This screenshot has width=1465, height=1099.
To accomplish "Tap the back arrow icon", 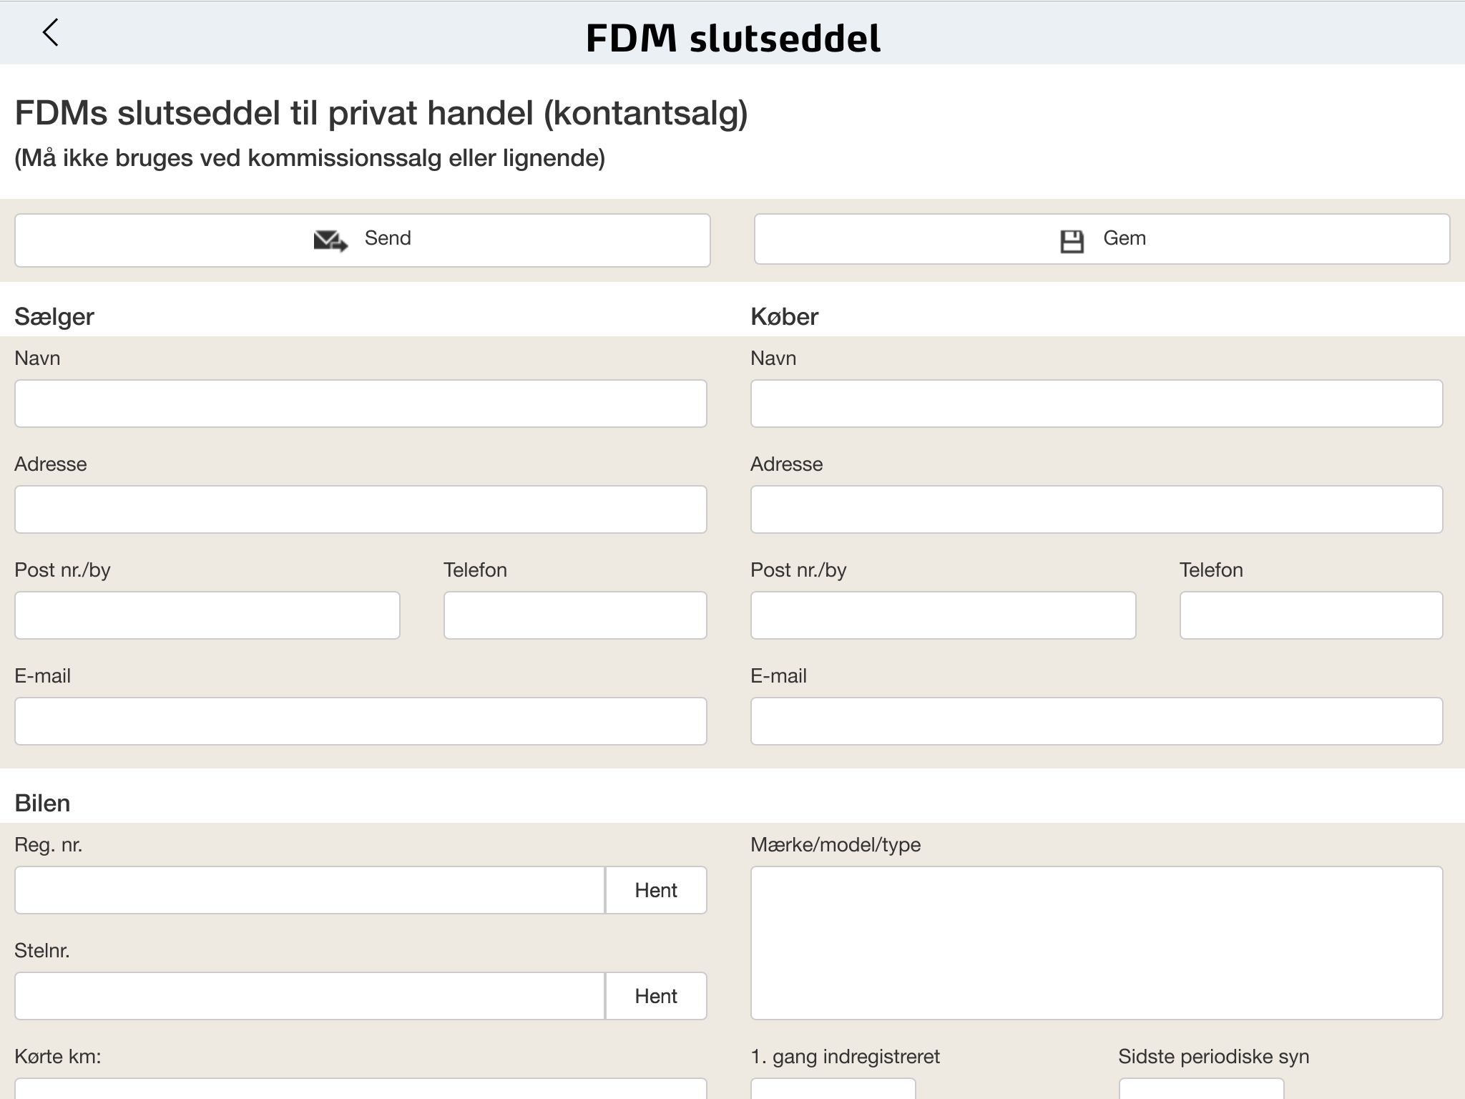I will [x=50, y=32].
